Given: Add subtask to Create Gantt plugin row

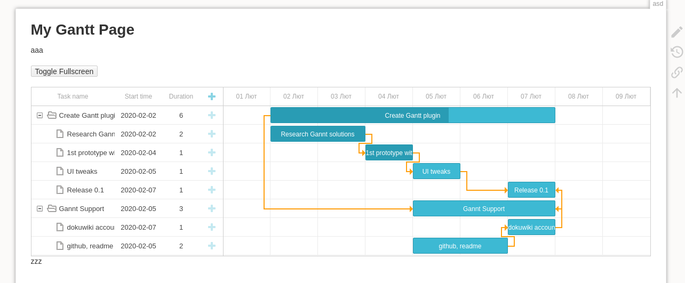Looking at the screenshot, I should click(212, 115).
